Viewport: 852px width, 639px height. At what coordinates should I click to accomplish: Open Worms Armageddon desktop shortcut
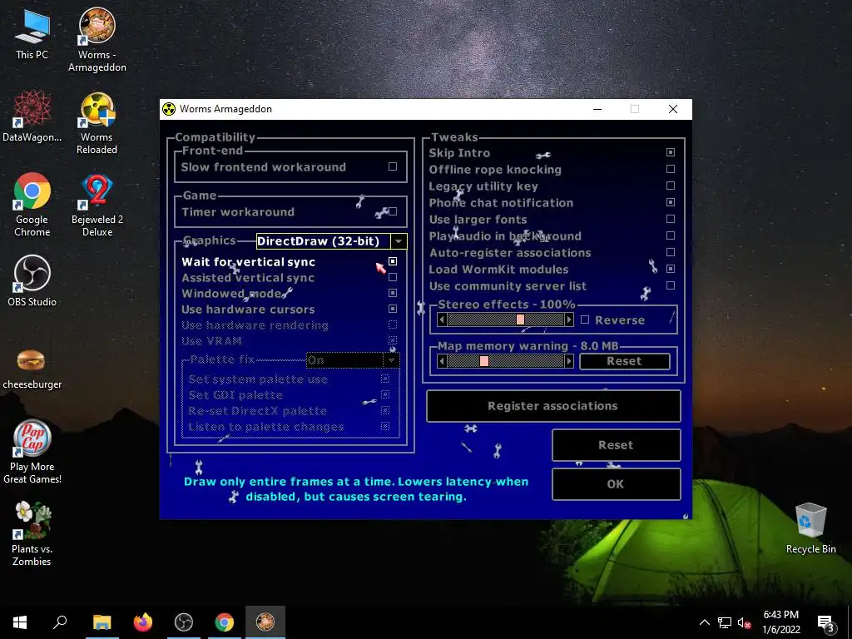pyautogui.click(x=97, y=39)
